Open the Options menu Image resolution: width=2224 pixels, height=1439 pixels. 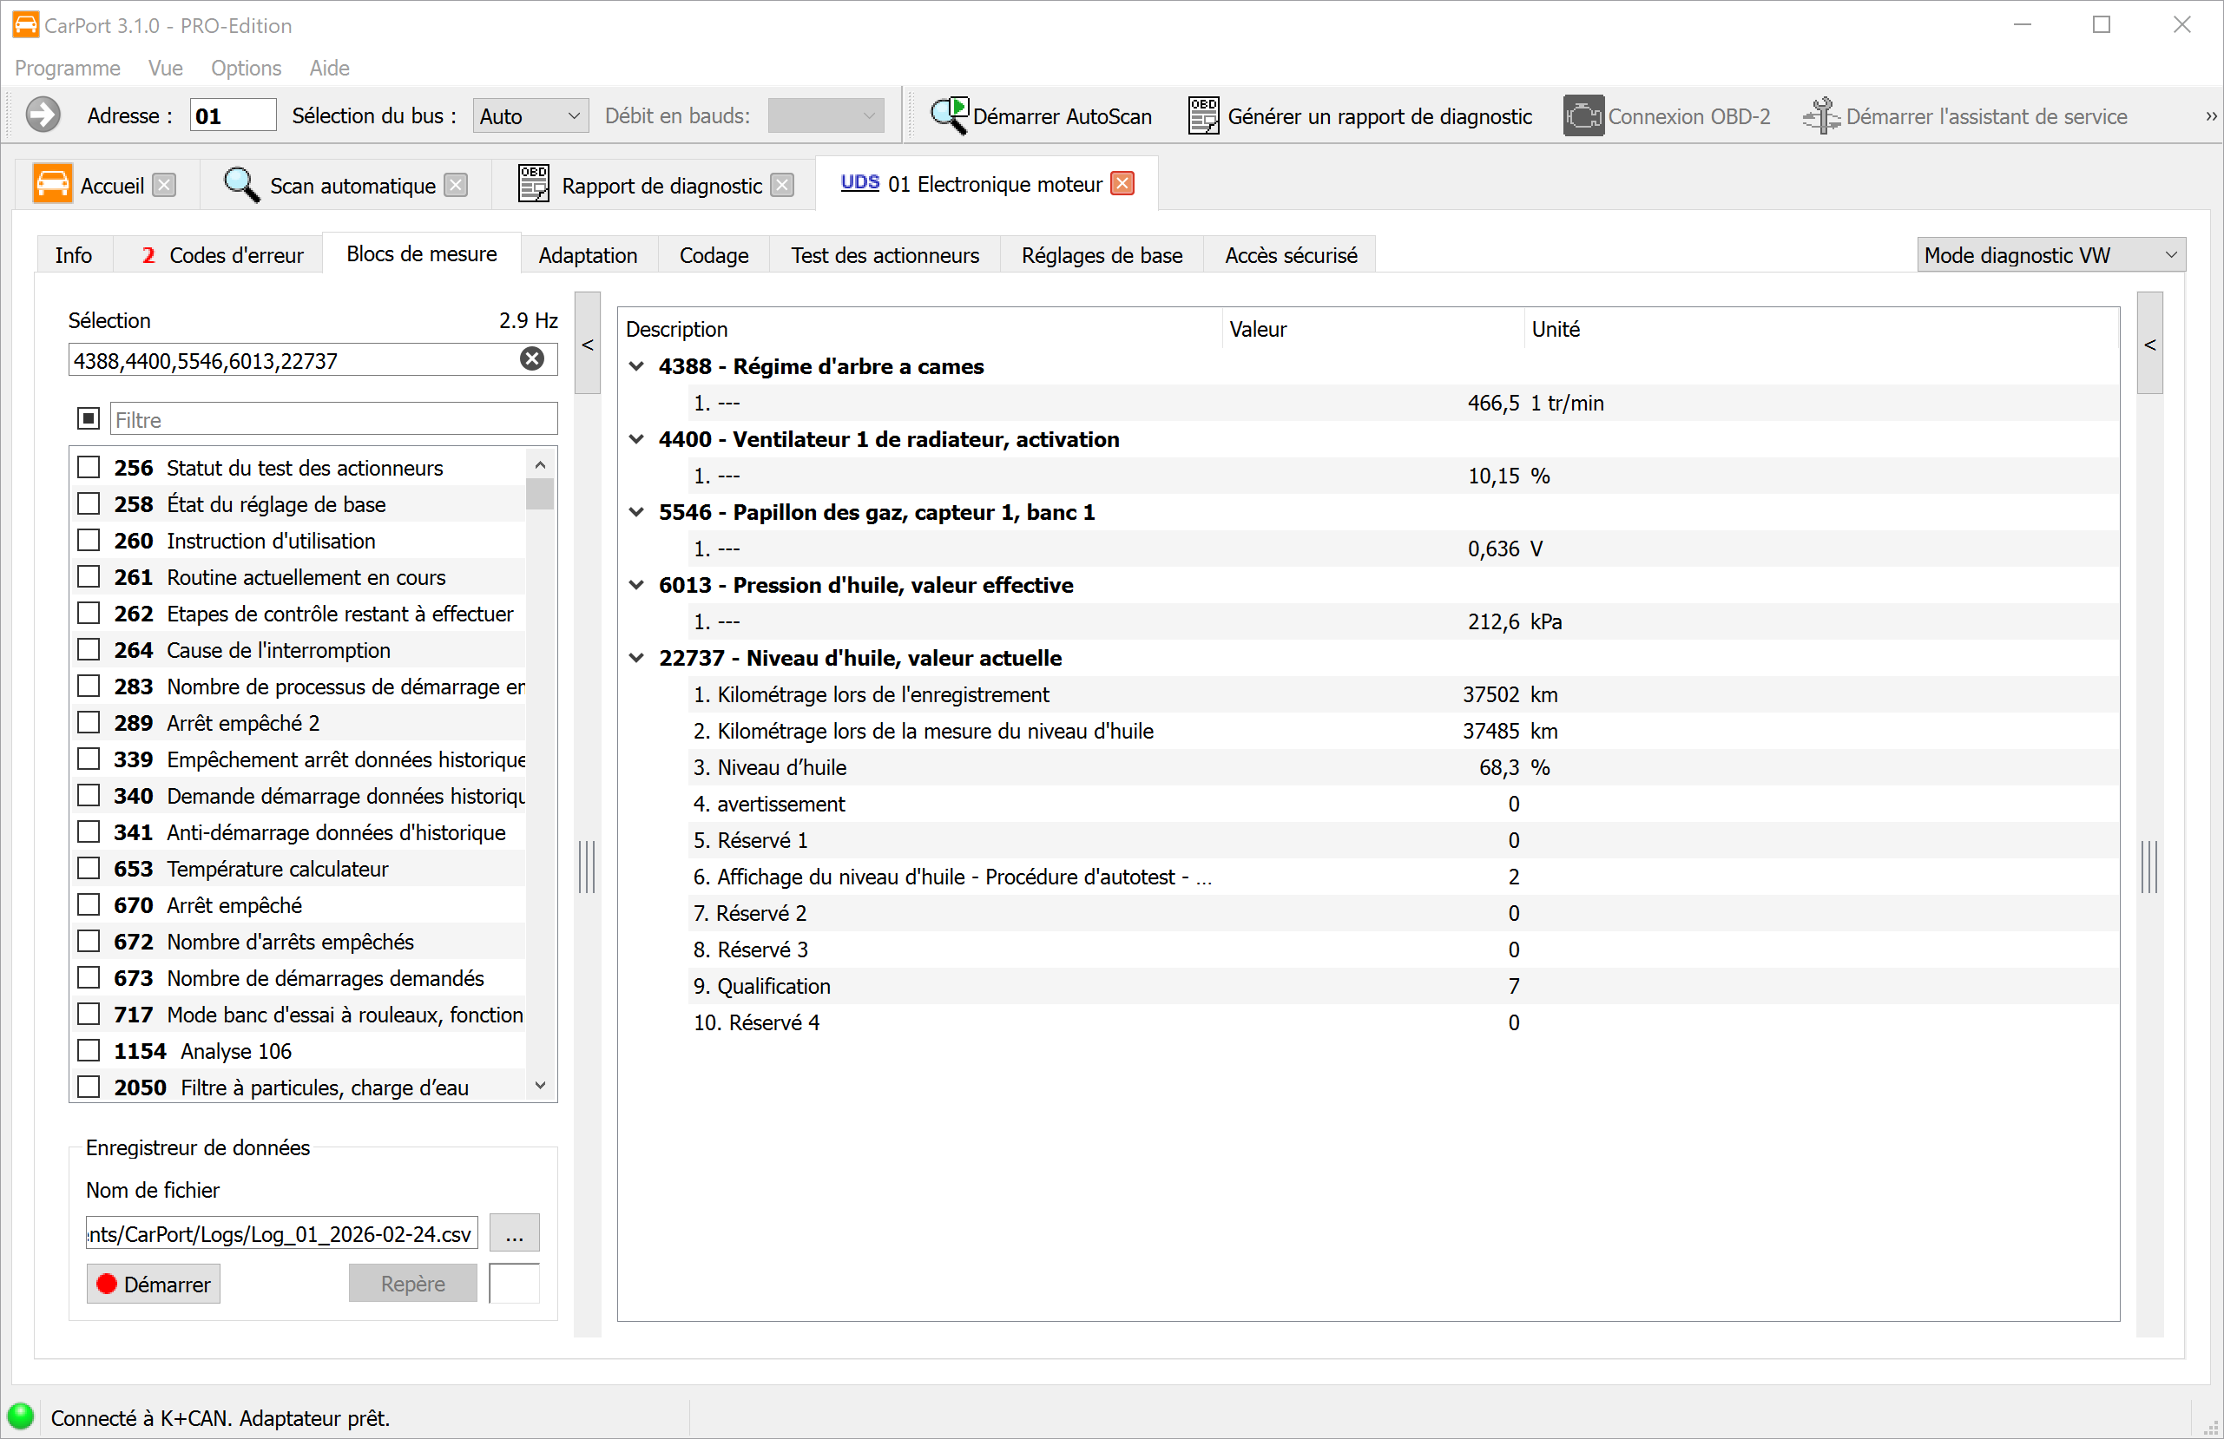(246, 69)
